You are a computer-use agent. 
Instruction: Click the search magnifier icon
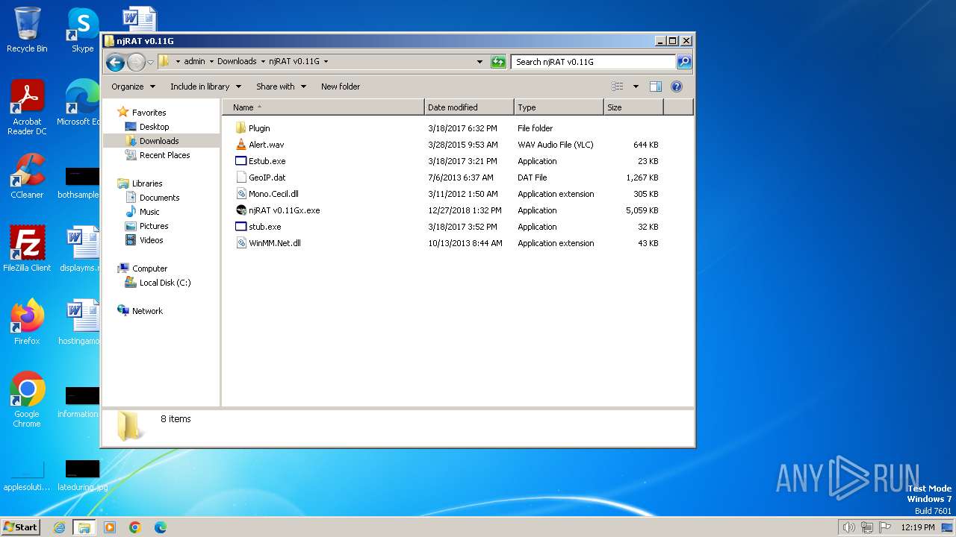[684, 62]
